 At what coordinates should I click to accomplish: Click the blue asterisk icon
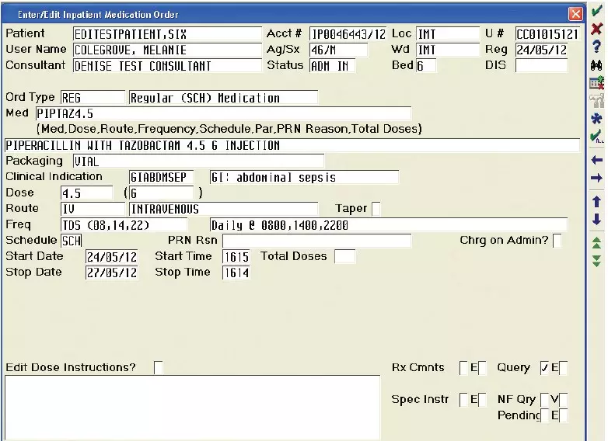click(596, 119)
